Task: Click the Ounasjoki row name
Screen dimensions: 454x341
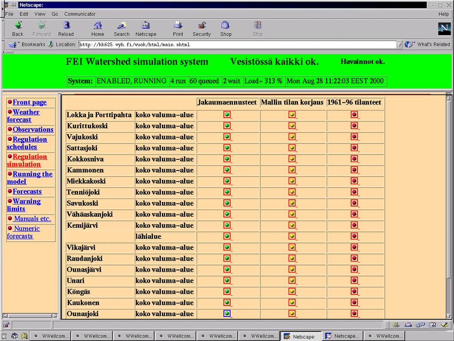Action: coord(82,313)
